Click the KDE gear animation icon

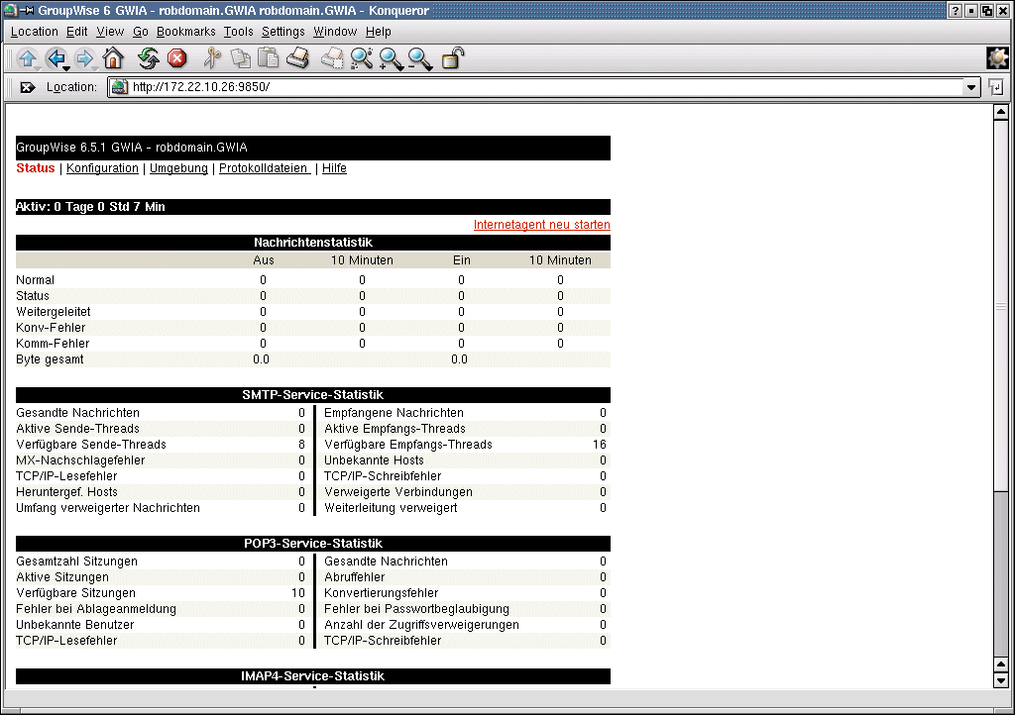click(997, 58)
